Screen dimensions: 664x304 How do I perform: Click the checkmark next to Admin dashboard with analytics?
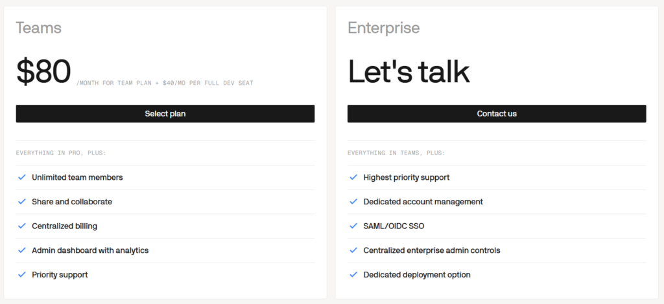click(22, 250)
